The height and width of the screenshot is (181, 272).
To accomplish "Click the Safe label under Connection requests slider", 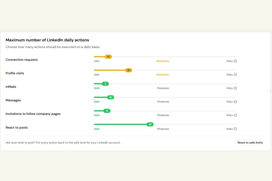I will [x=97, y=61].
